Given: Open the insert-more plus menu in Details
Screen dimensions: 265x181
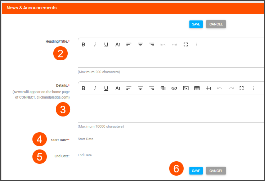Looking at the screenshot, I should (x=208, y=88).
